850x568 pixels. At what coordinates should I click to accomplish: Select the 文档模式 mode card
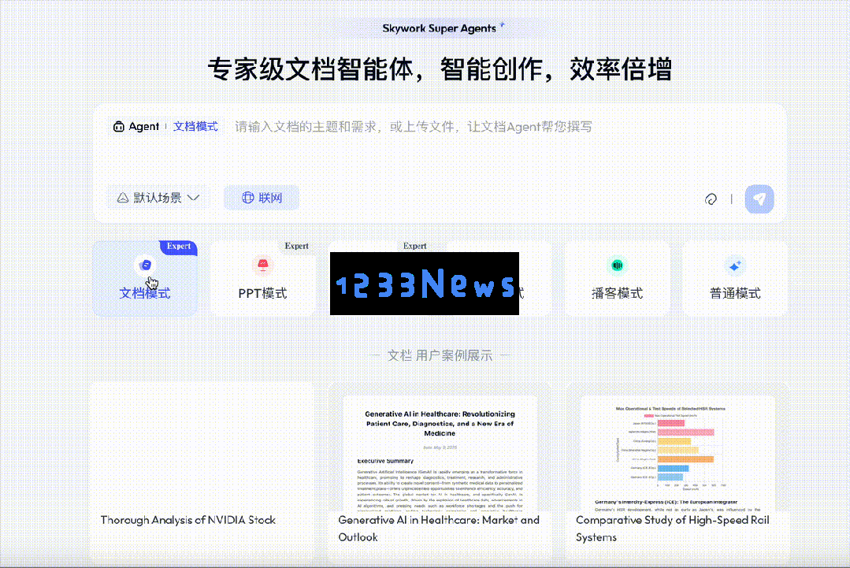pyautogui.click(x=145, y=279)
